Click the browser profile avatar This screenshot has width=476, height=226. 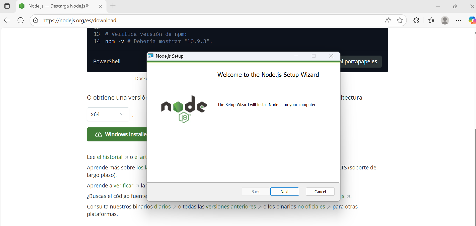point(445,20)
